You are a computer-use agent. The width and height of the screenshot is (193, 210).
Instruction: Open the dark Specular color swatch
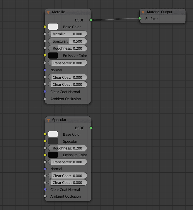[x=53, y=141]
